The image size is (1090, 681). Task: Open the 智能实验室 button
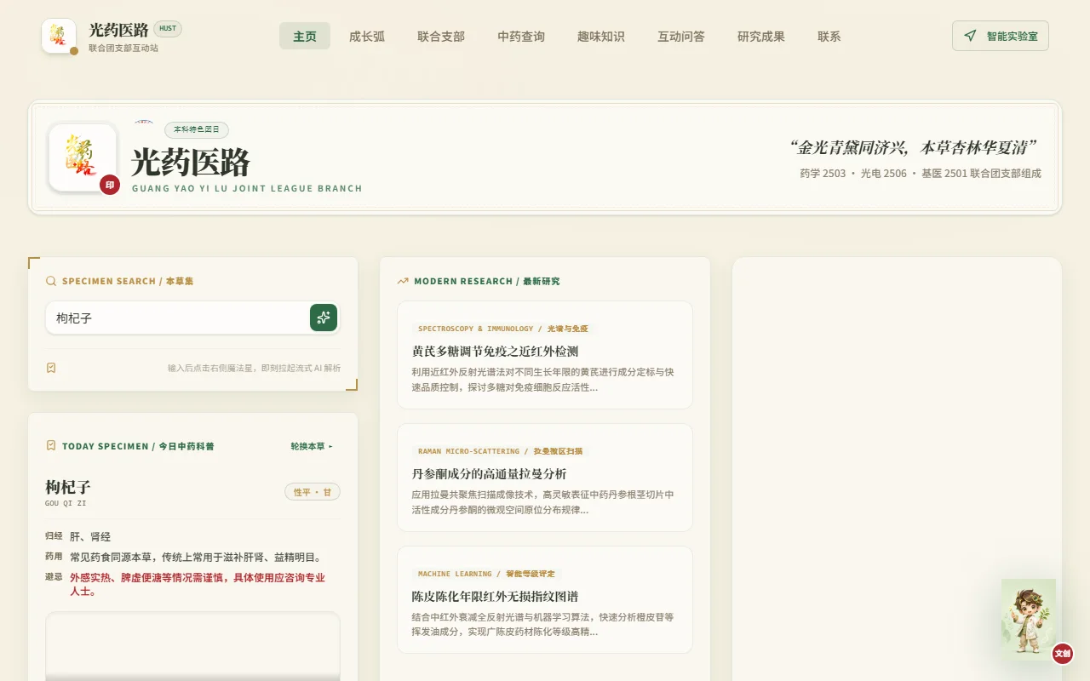pos(1001,36)
